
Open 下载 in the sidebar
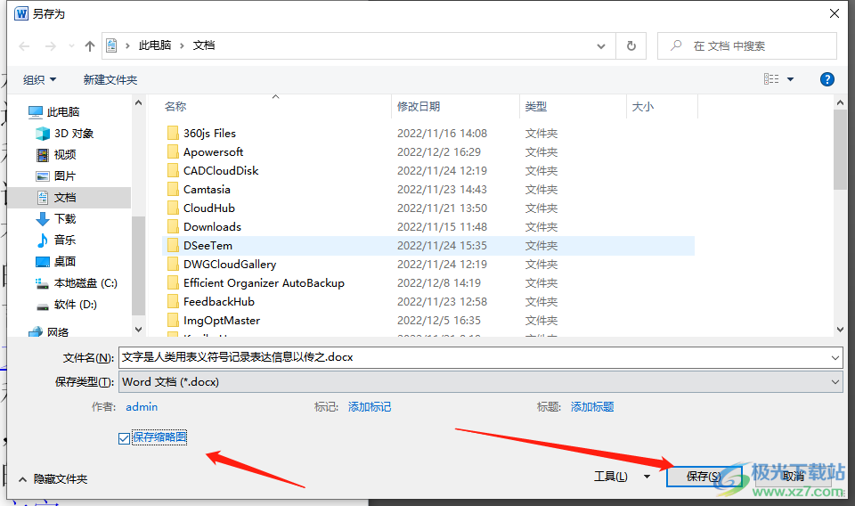pyautogui.click(x=56, y=218)
